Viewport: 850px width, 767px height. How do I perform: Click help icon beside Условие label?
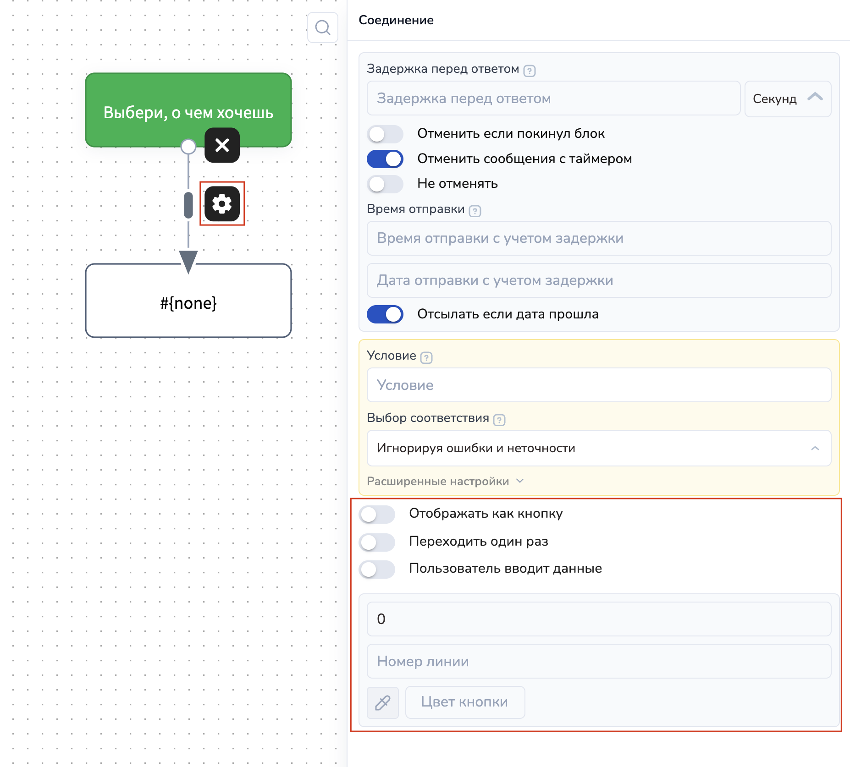[x=426, y=357]
